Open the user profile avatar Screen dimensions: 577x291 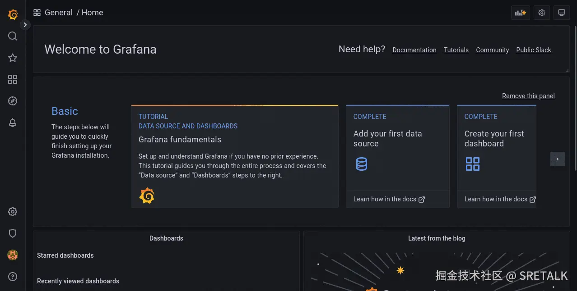(x=13, y=255)
